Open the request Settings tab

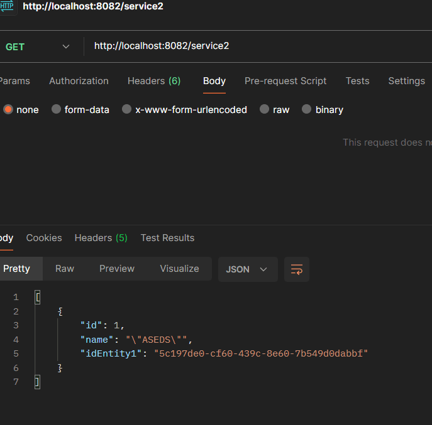(x=406, y=81)
